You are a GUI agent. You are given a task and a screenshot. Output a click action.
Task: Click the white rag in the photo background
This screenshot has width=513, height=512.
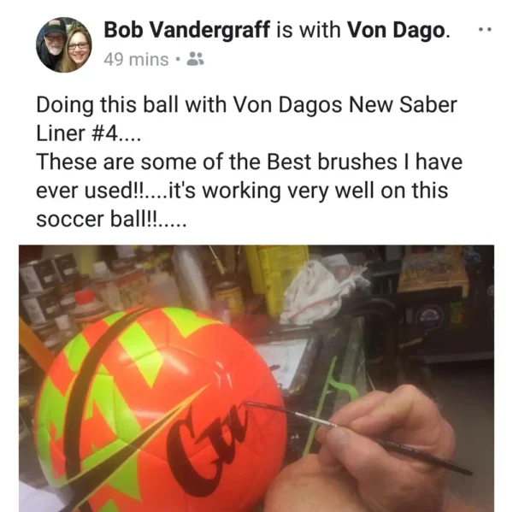click(322, 291)
